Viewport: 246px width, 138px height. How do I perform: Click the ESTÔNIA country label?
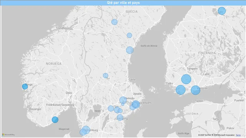tap(192, 114)
